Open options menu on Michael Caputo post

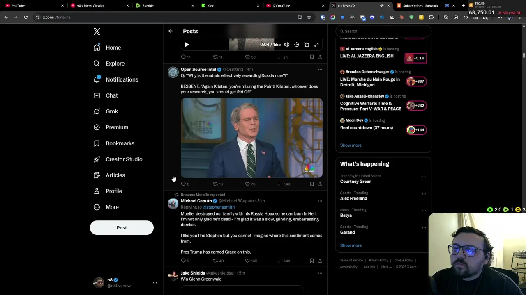tap(320, 201)
